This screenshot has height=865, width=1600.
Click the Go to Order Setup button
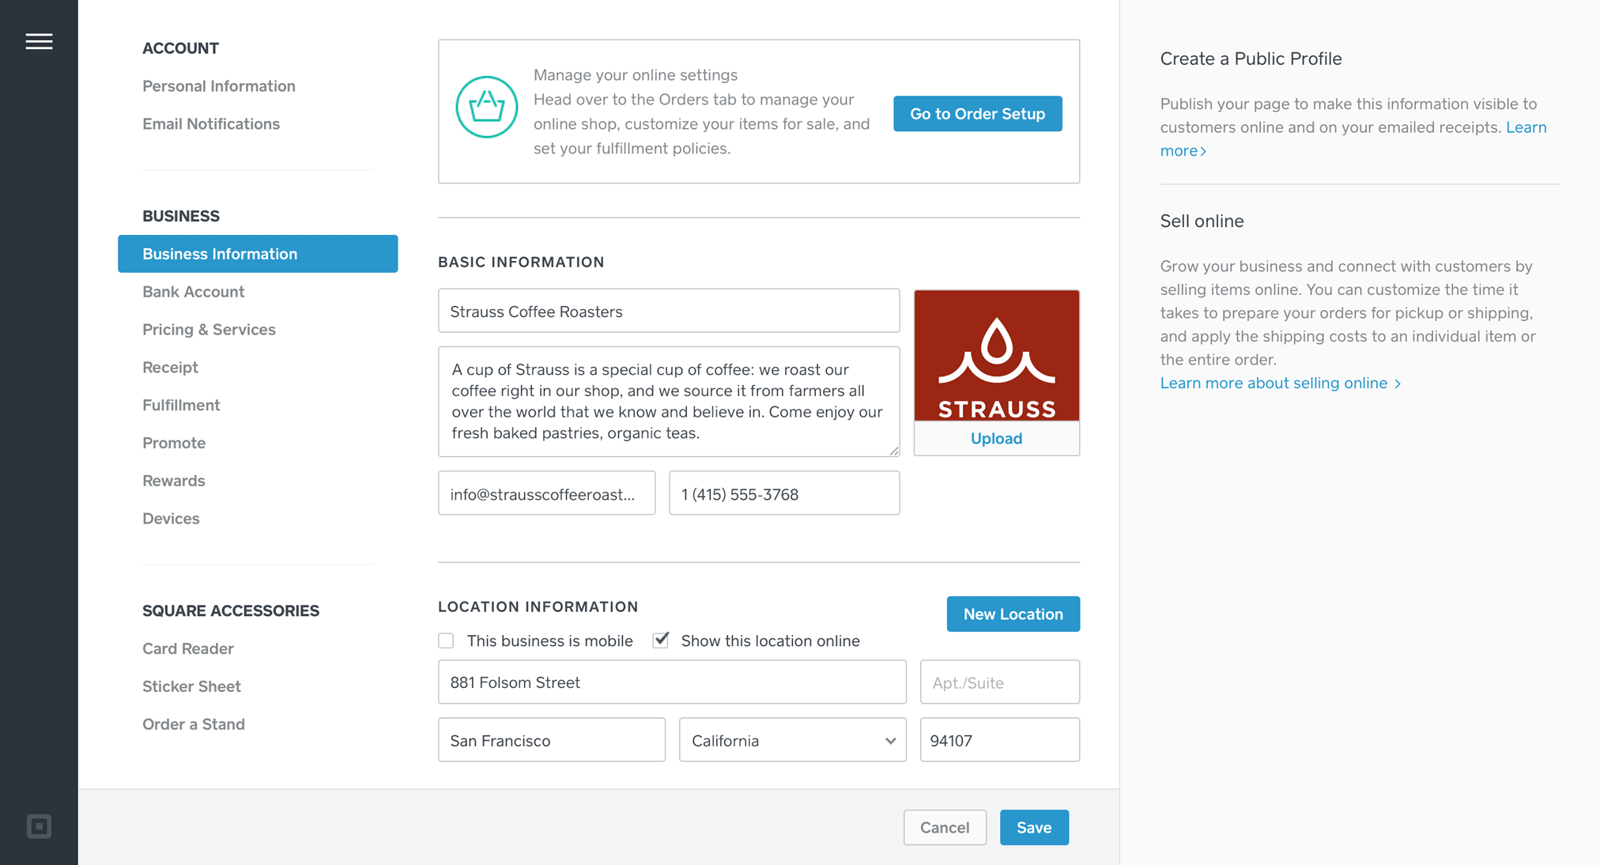click(x=977, y=114)
